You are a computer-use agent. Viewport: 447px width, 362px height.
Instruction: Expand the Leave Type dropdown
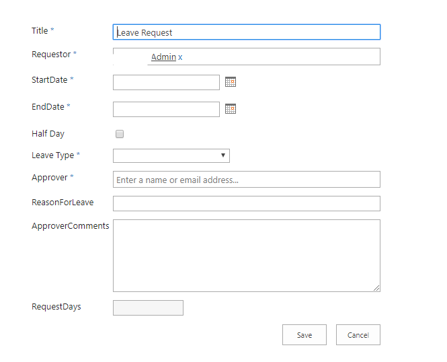[171, 155]
